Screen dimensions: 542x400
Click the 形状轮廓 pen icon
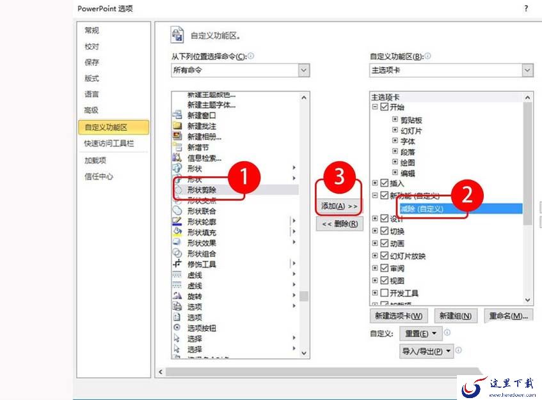coord(177,221)
